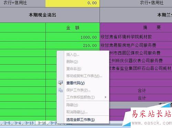Click cell with 兰州科庆仪器仪表公司服务费
172x128 pixels.
(140, 61)
